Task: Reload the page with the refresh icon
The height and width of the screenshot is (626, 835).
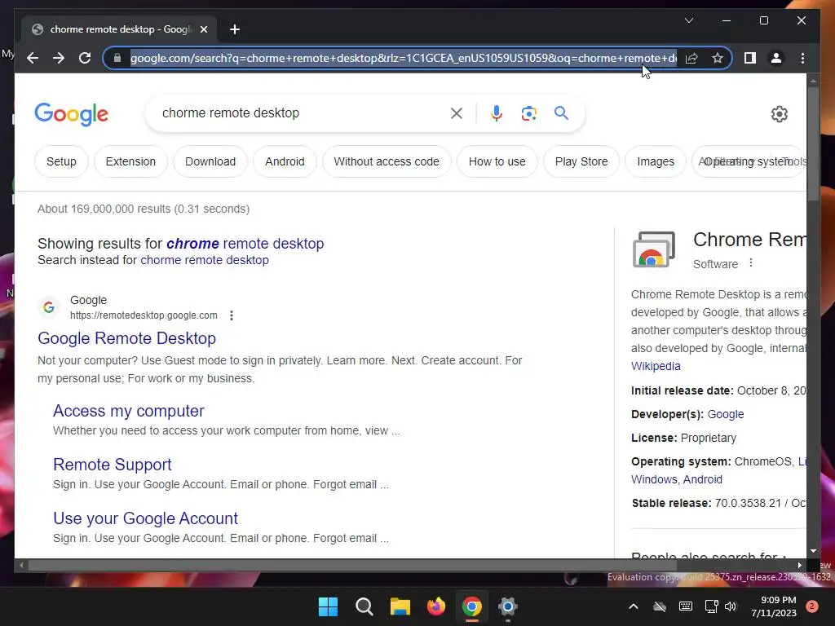Action: click(85, 58)
